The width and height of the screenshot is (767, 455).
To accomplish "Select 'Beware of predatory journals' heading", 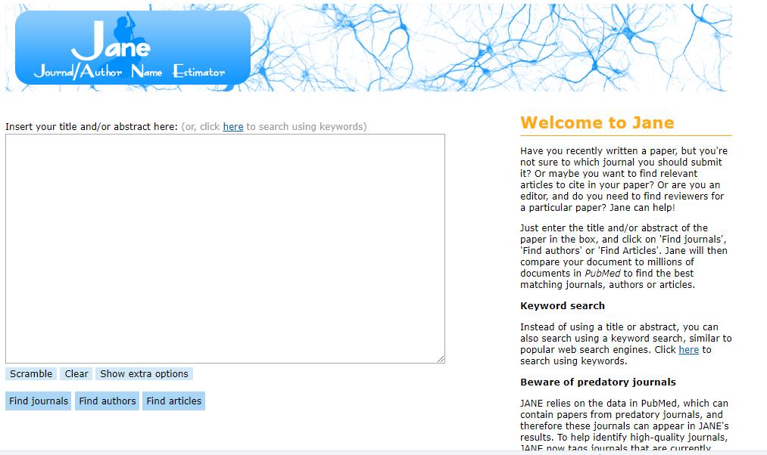I will click(597, 382).
